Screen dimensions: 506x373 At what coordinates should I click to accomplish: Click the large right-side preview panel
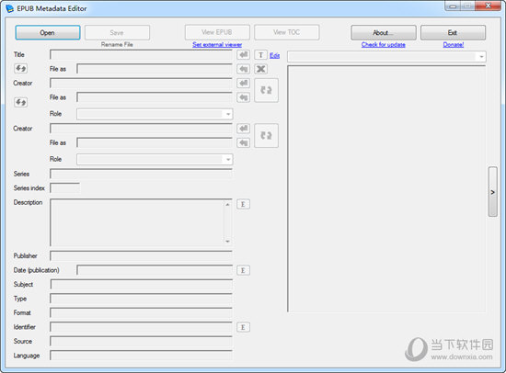[x=386, y=189]
